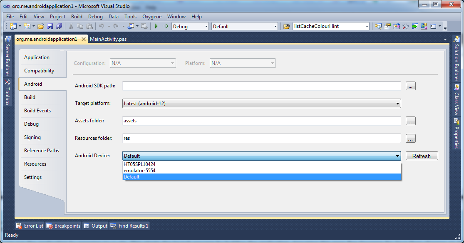Screen dimensions: 464x243
Task: Click the Refresh devices button
Action: tap(422, 156)
